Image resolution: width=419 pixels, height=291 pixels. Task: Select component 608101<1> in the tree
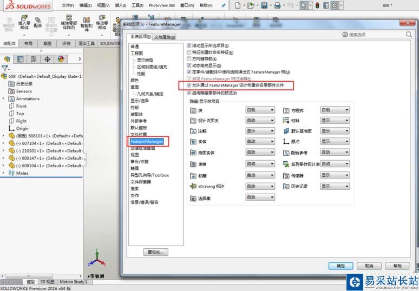click(x=46, y=136)
